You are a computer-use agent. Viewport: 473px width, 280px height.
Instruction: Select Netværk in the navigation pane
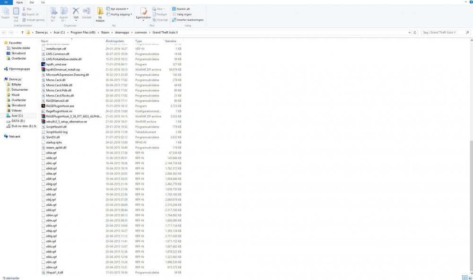coord(15,136)
